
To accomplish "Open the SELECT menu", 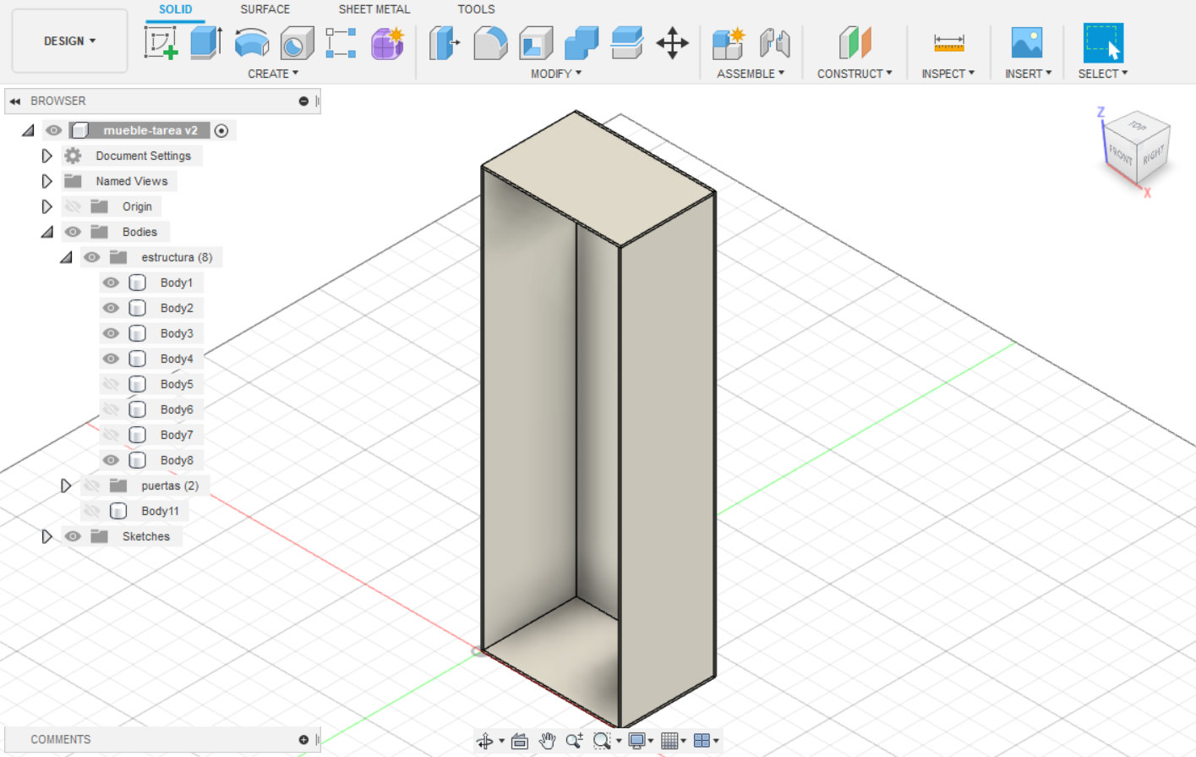I will coord(1103,74).
